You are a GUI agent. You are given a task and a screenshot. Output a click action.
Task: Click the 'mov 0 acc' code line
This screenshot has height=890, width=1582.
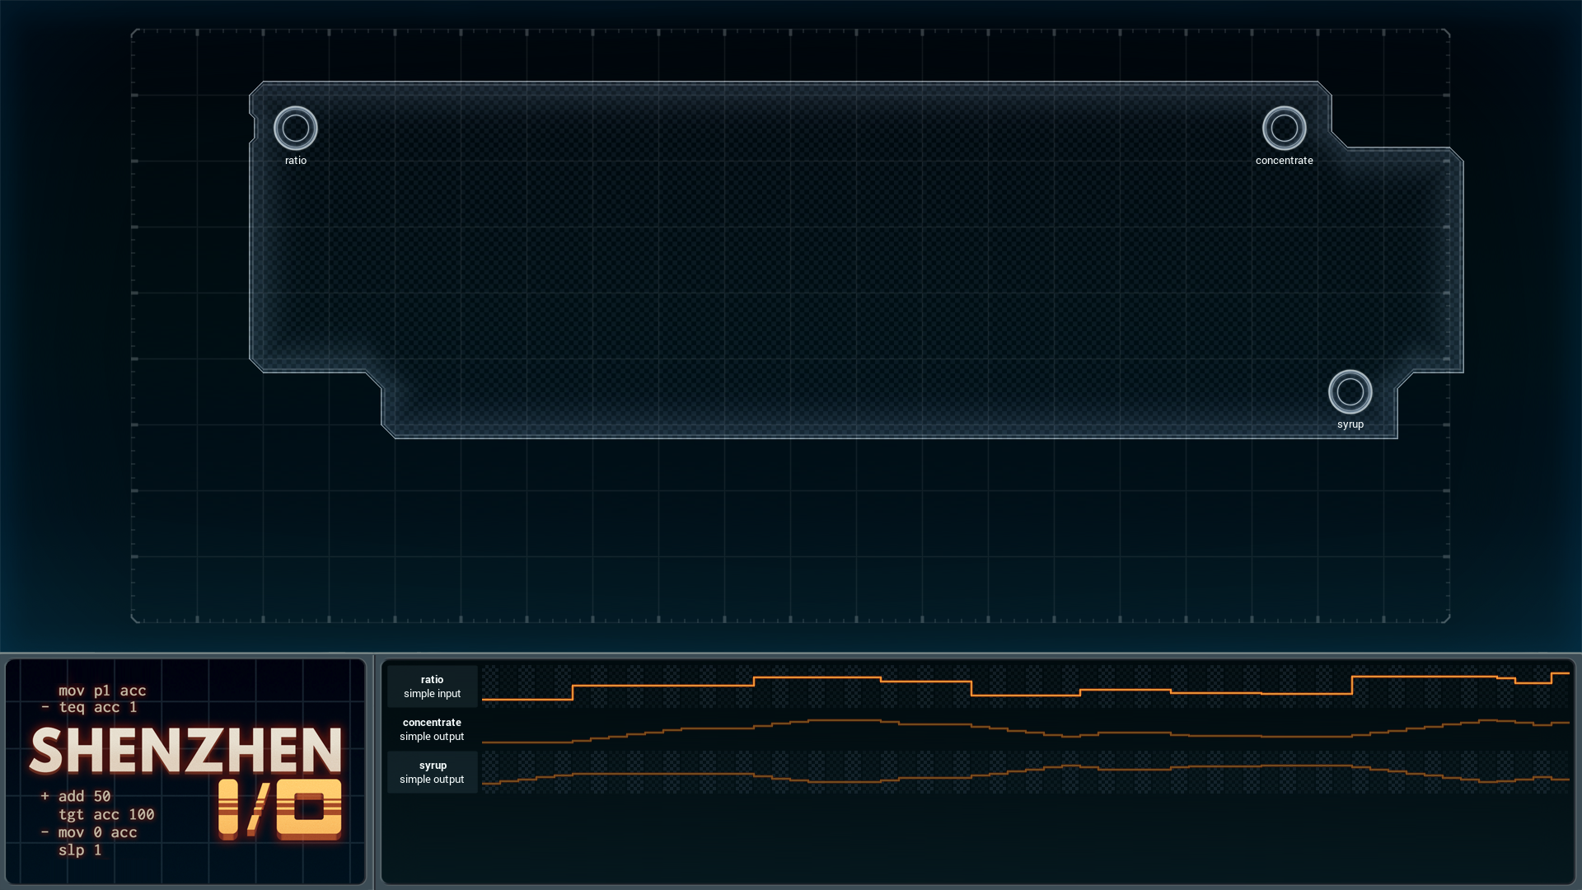pyautogui.click(x=97, y=832)
